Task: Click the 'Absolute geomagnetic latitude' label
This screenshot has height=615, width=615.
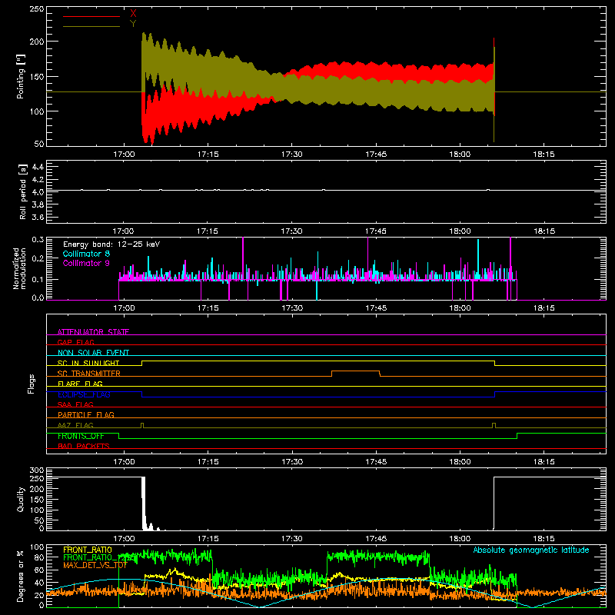Action: coord(531,550)
